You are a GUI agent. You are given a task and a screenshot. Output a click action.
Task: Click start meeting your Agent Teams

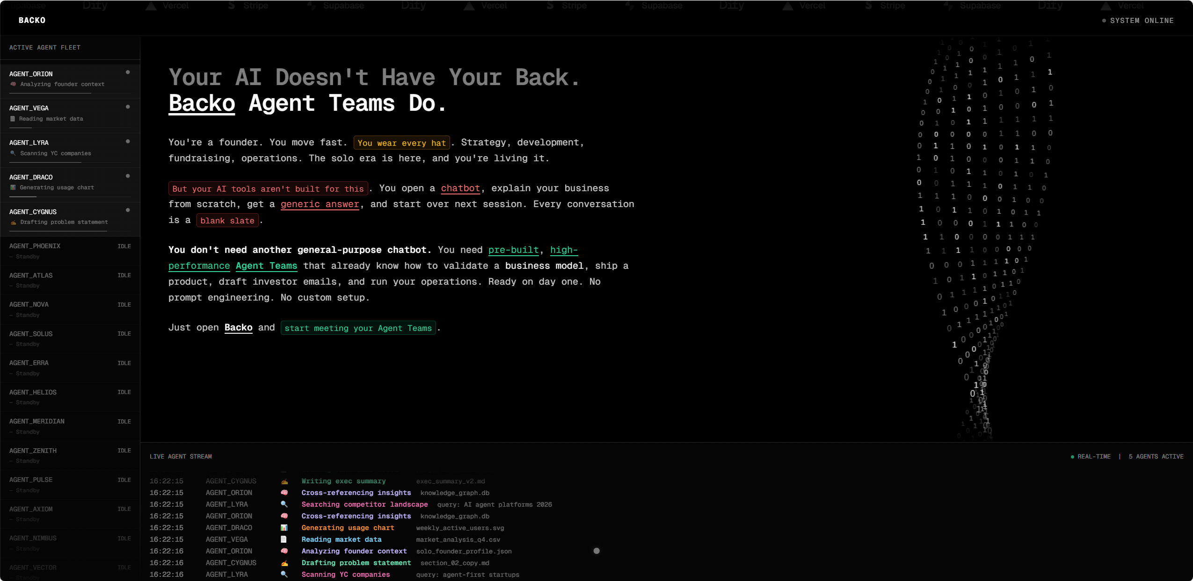(358, 328)
